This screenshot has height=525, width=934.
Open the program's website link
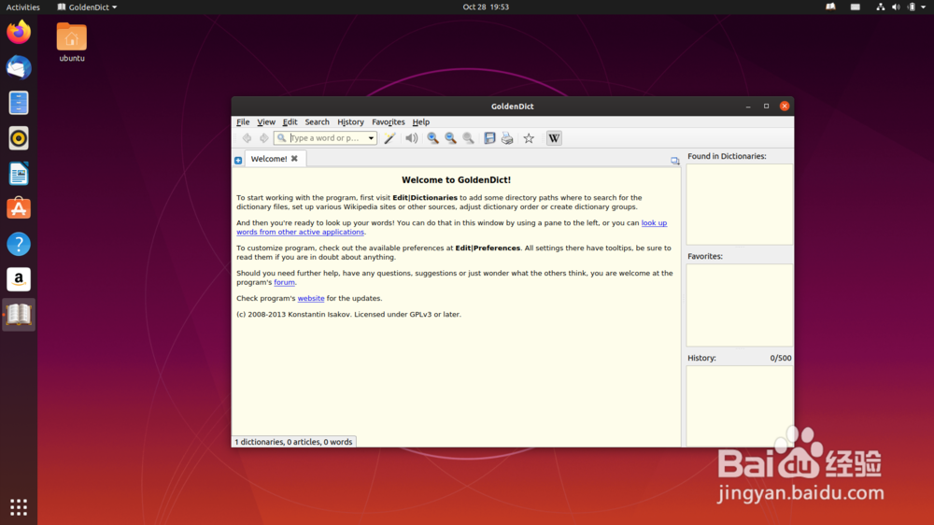click(x=311, y=299)
